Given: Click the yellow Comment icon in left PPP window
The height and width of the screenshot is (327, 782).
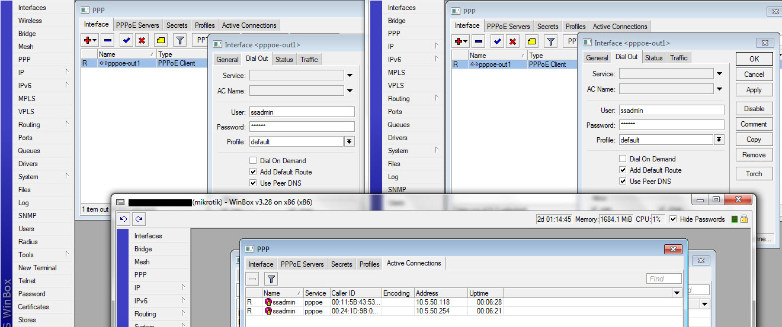Looking at the screenshot, I should point(161,40).
